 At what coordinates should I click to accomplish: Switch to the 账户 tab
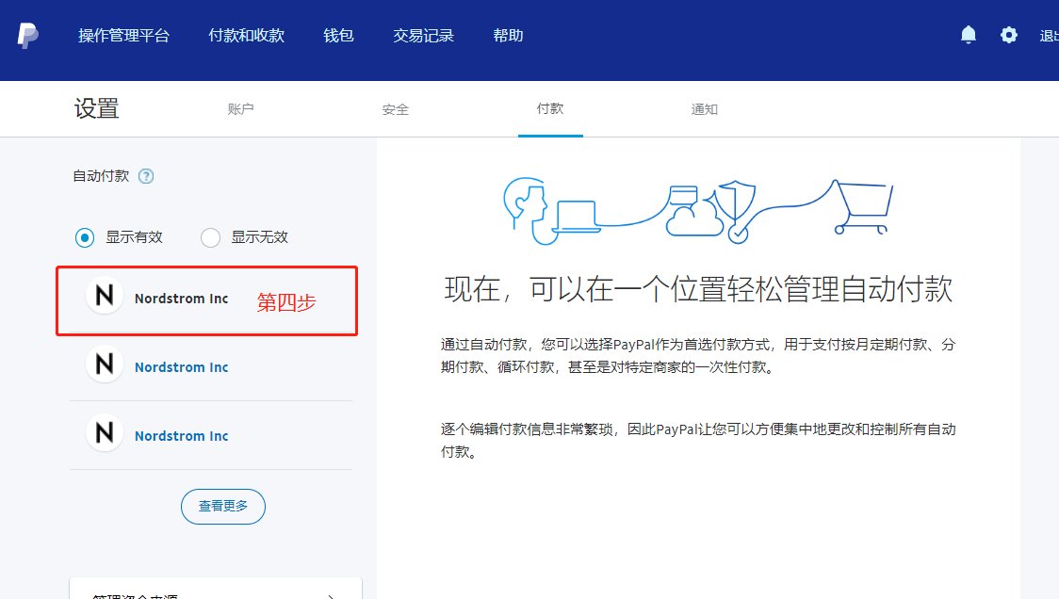(242, 108)
